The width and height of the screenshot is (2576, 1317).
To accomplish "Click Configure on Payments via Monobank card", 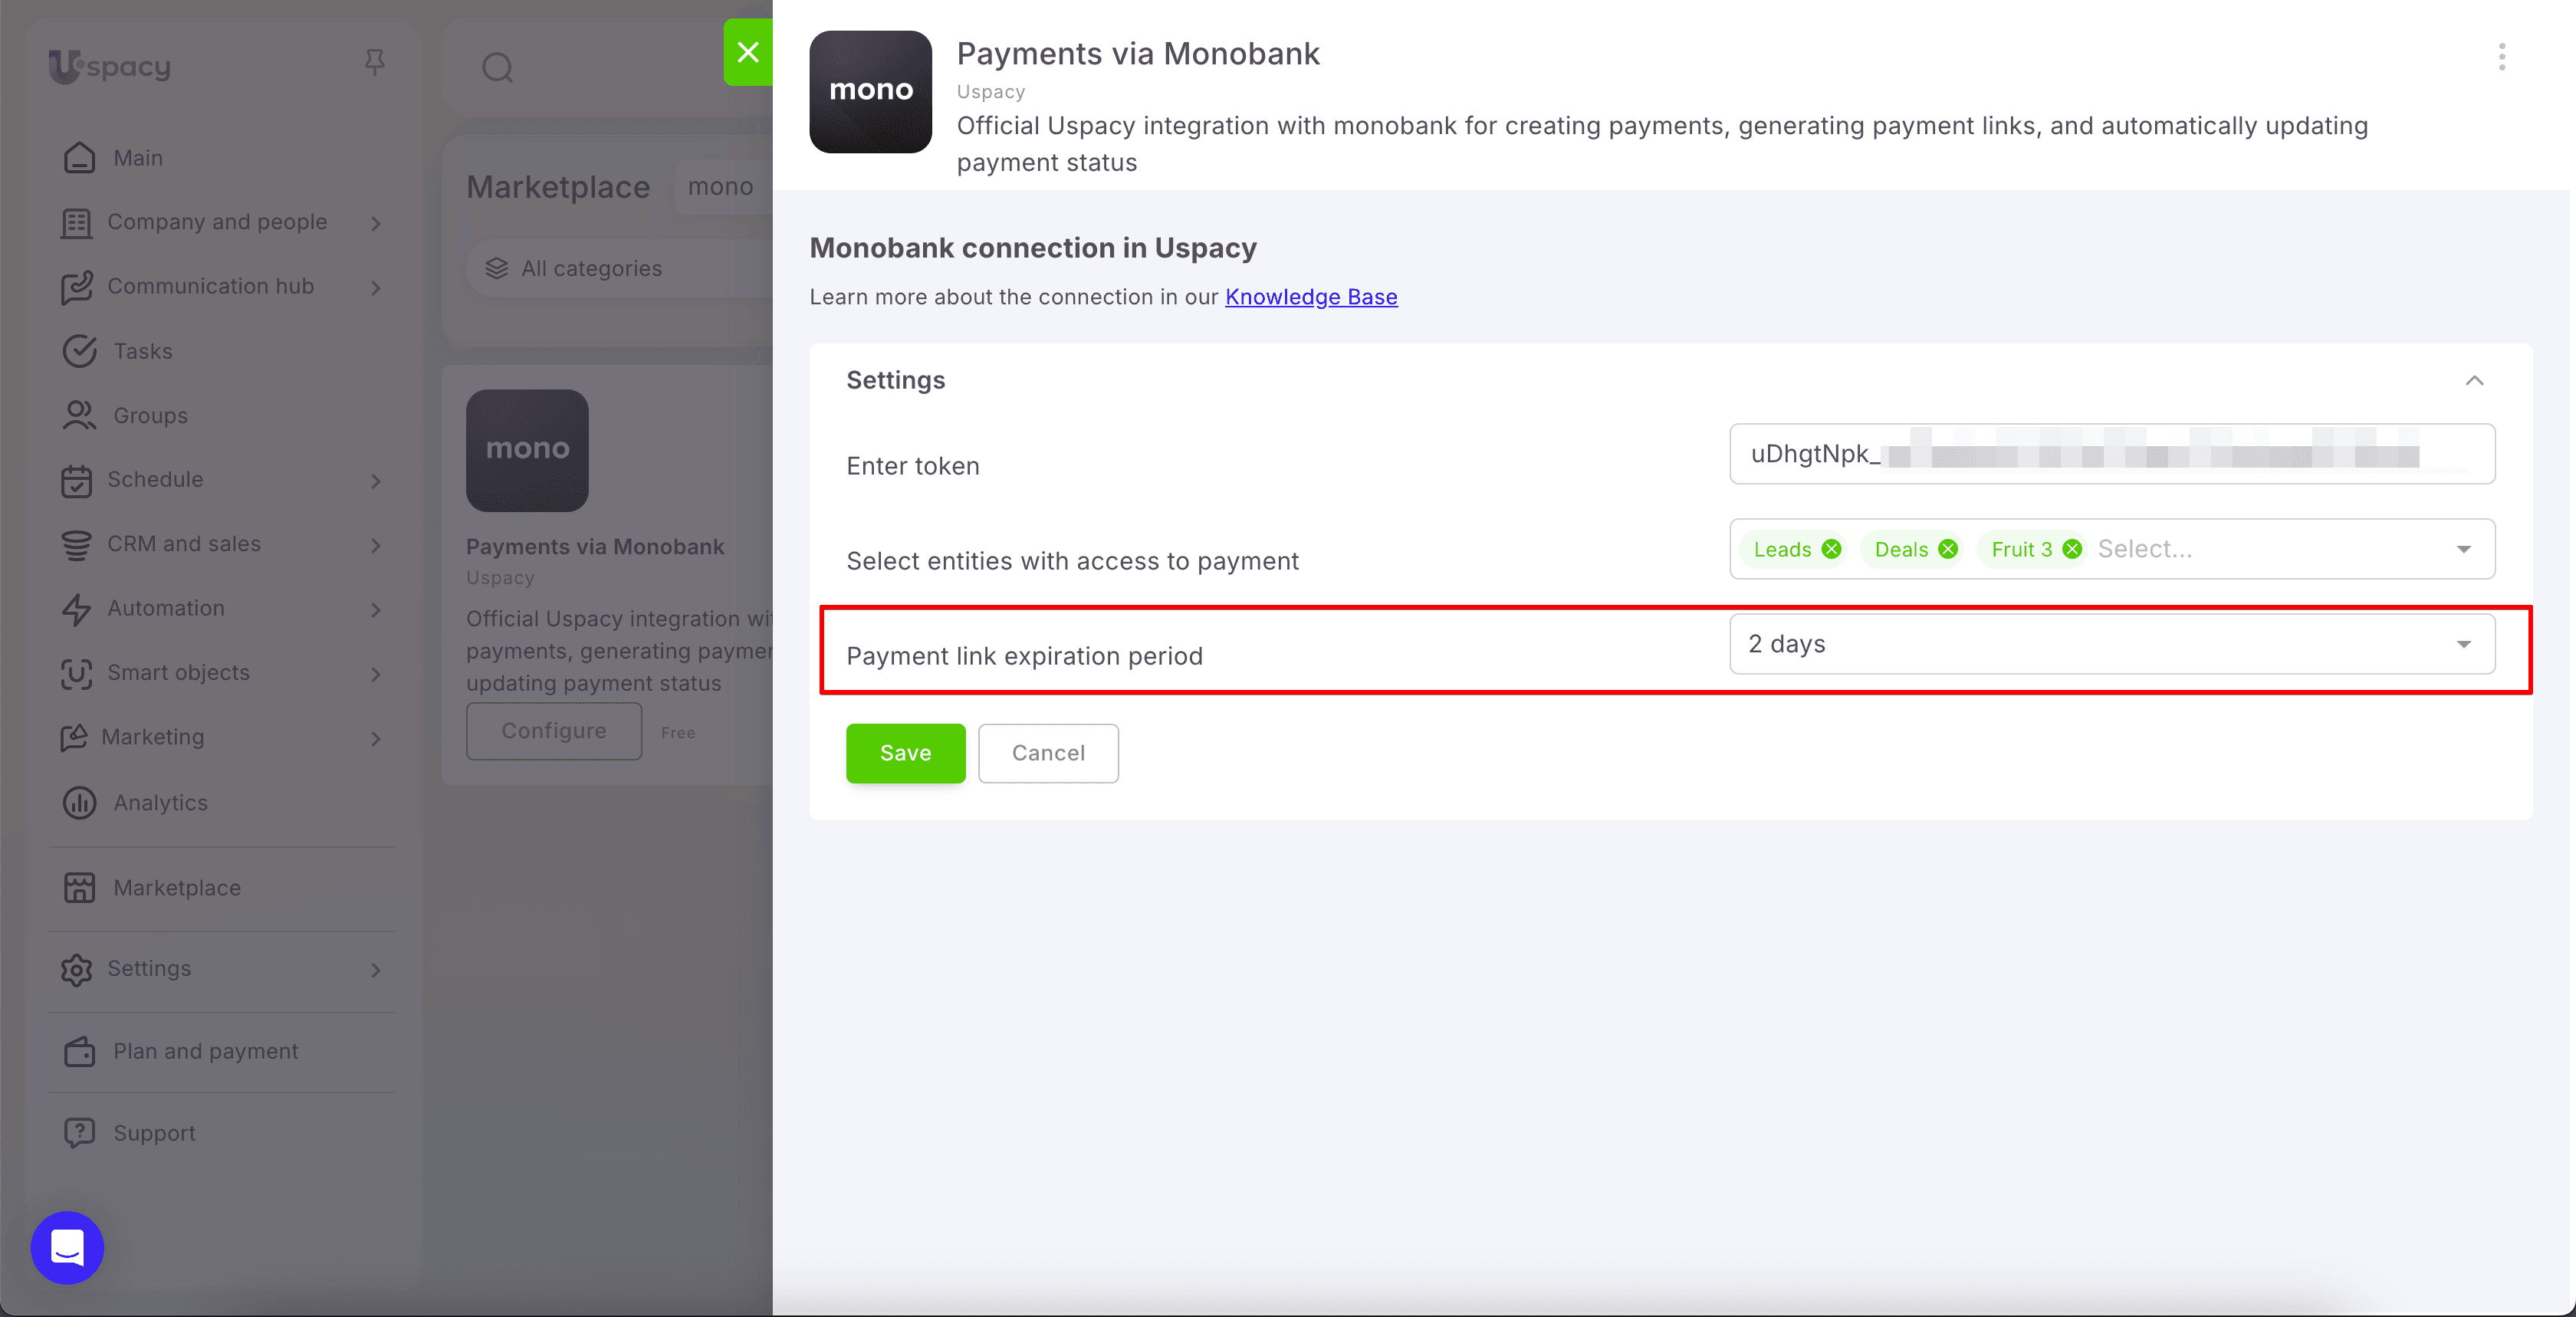I will 554,731.
